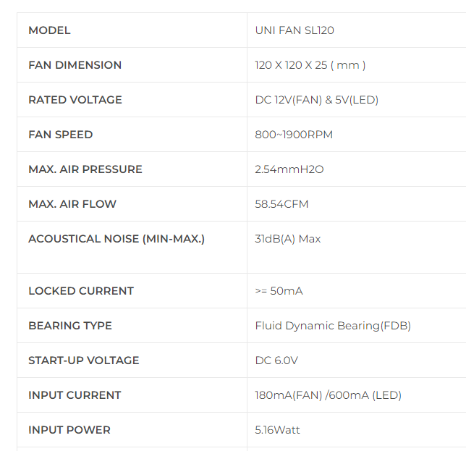Select the UNI FAN SL120 value
The height and width of the screenshot is (451, 466).
tap(295, 30)
